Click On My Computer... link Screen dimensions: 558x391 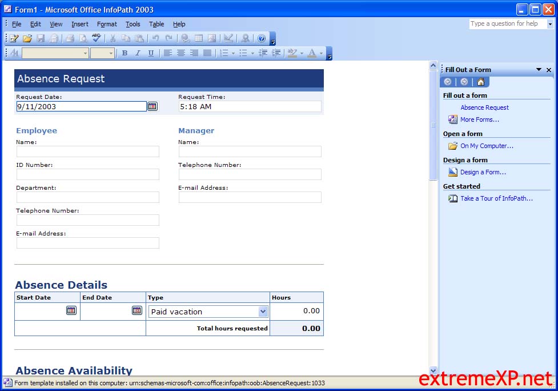tap(487, 146)
